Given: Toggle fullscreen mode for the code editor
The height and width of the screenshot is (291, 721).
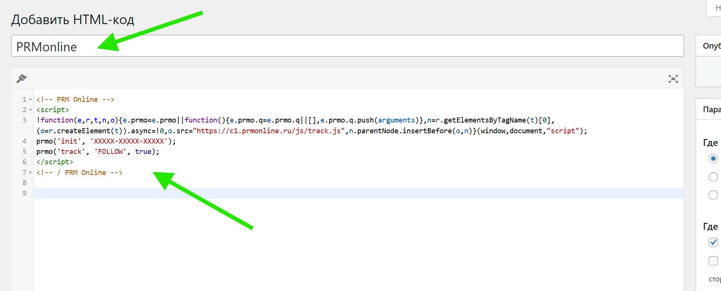Looking at the screenshot, I should tap(673, 79).
